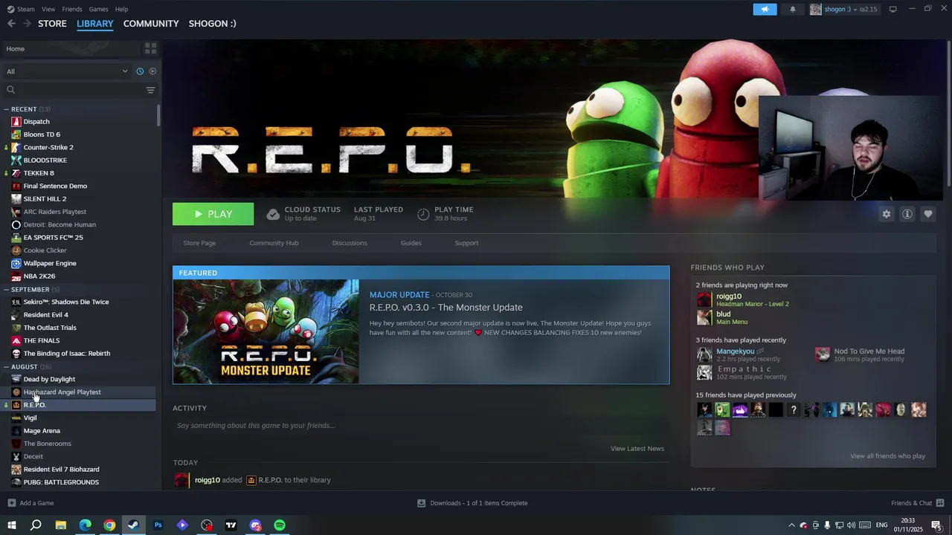Open the SHOGON :) profile tab
The image size is (952, 535).
(212, 24)
